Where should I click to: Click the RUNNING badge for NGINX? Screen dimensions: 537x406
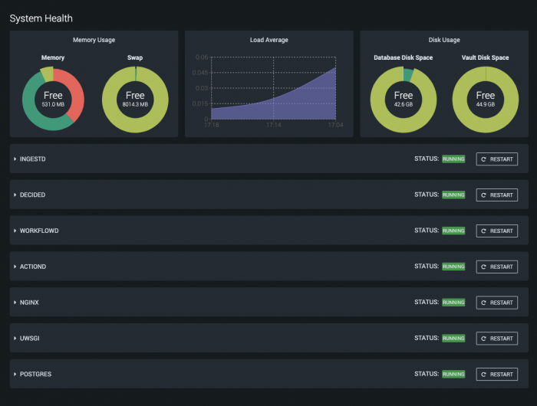pyautogui.click(x=453, y=303)
